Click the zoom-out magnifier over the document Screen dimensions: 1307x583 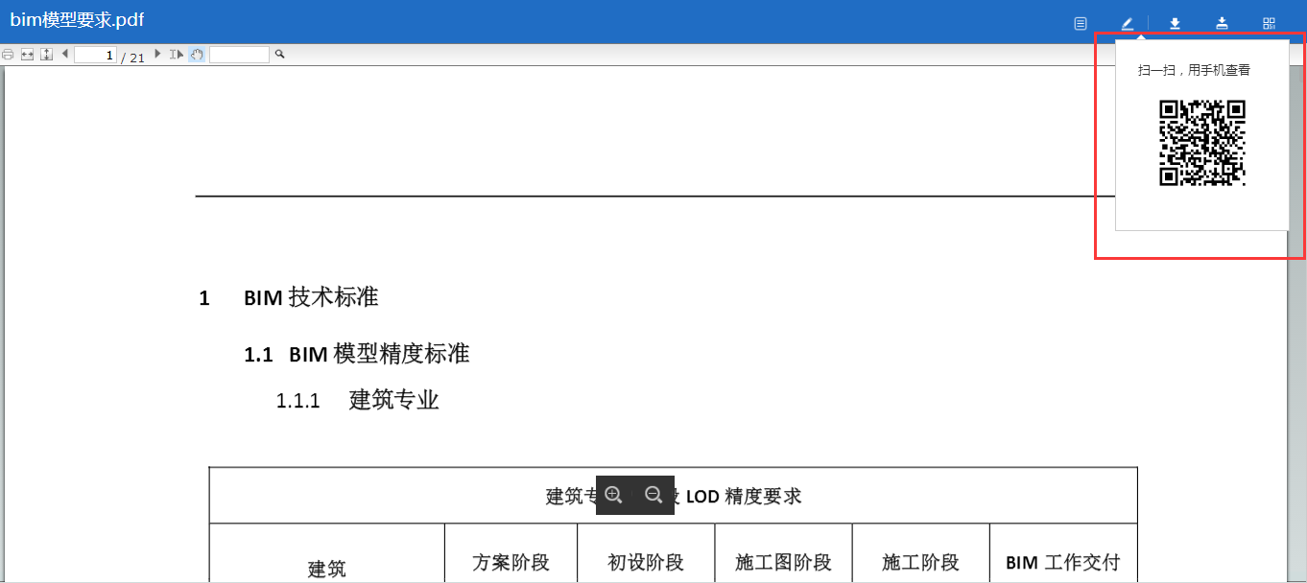coord(653,495)
